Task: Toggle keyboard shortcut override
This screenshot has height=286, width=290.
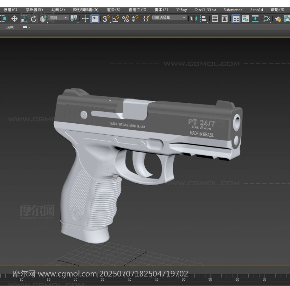Action: [x=95, y=19]
